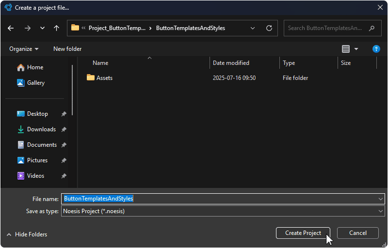Click the folder icon in address bar
Screen dimensions: 388x248
(x=75, y=28)
